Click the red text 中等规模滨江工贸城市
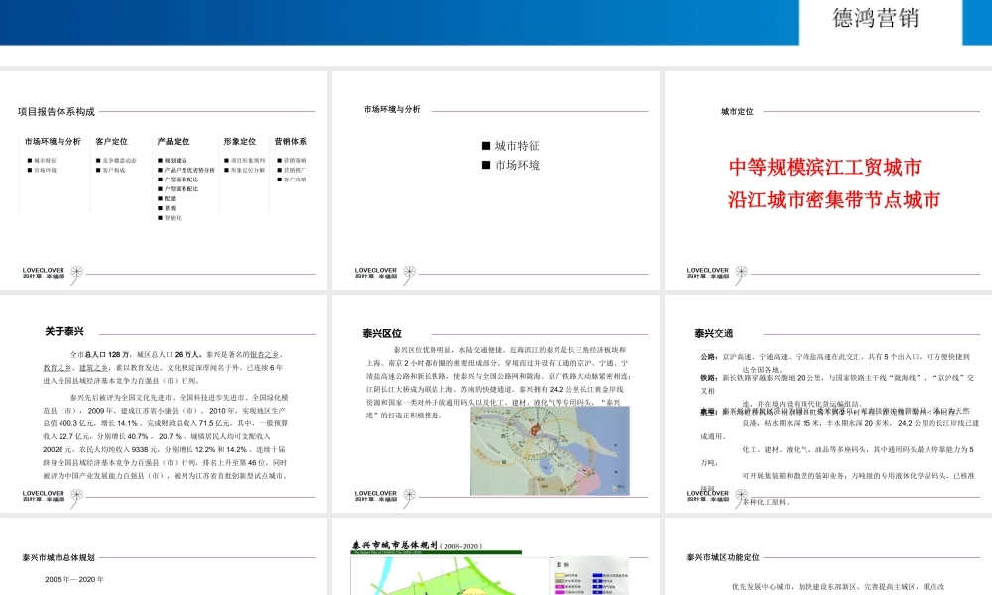The image size is (992, 595). coord(825,167)
